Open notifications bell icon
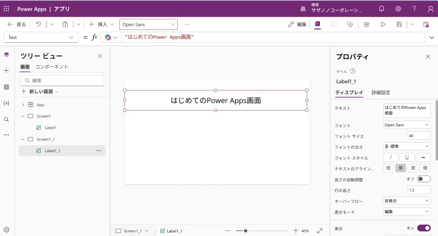 click(382, 9)
